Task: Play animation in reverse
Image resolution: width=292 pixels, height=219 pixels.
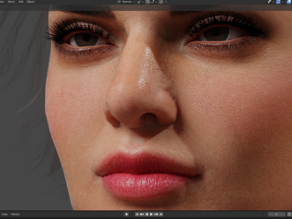Action: [147, 214]
